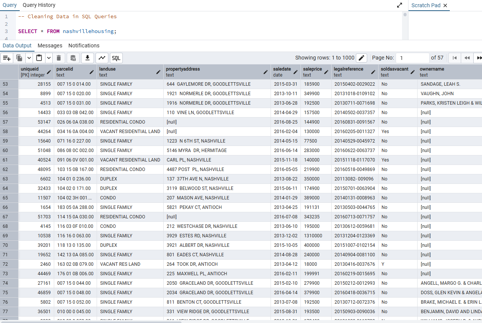The height and width of the screenshot is (323, 482).
Task: Open the copy options dropdown arrow
Action: [29, 58]
